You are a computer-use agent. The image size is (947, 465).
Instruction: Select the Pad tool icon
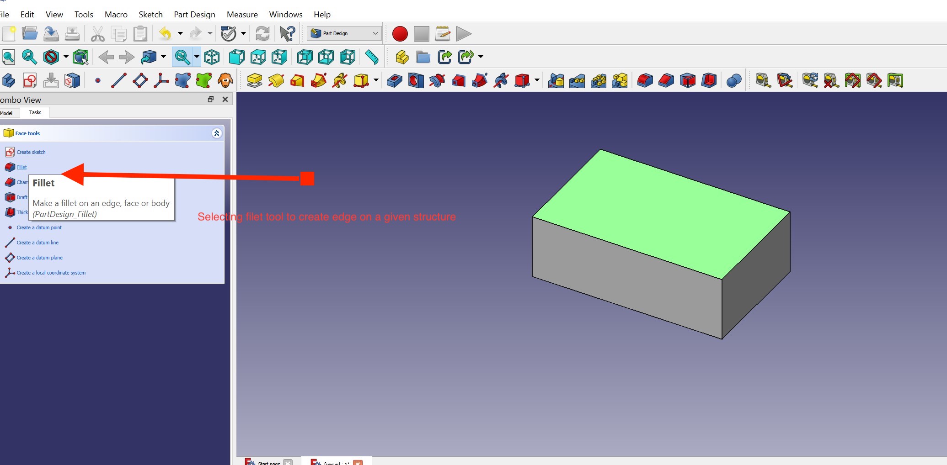pos(255,81)
